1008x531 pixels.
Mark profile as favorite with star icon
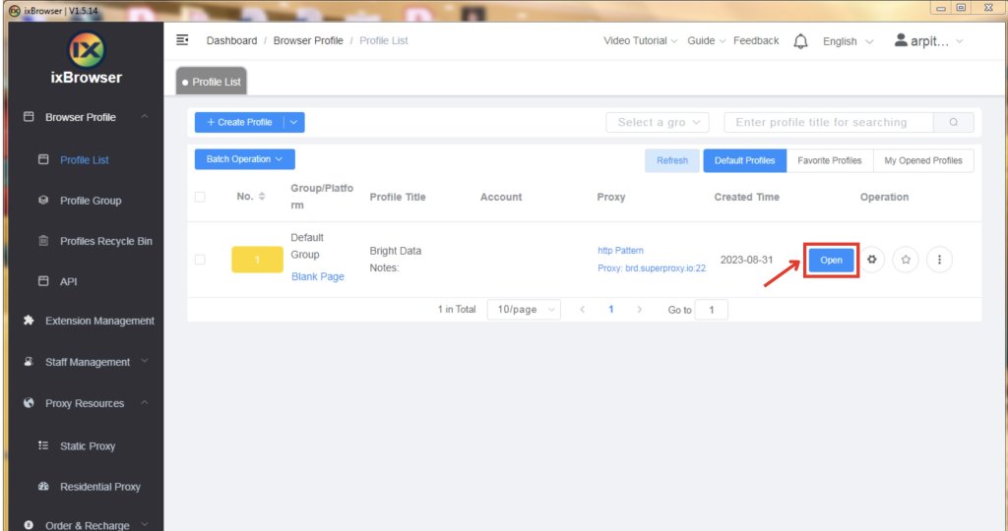pyautogui.click(x=906, y=260)
